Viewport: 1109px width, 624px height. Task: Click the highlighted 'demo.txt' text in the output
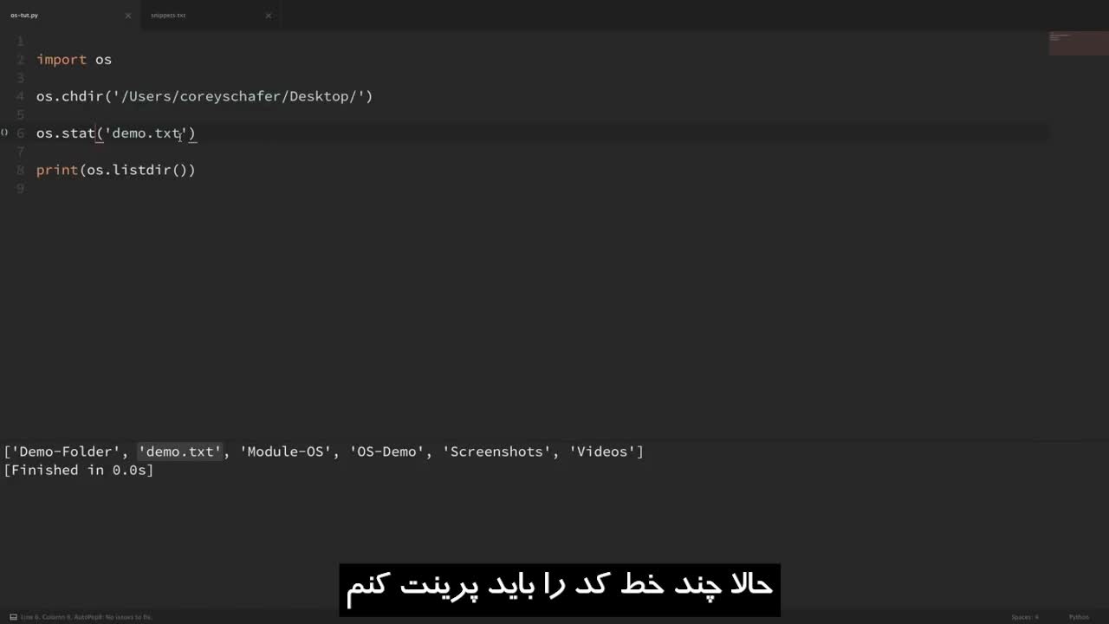(178, 452)
